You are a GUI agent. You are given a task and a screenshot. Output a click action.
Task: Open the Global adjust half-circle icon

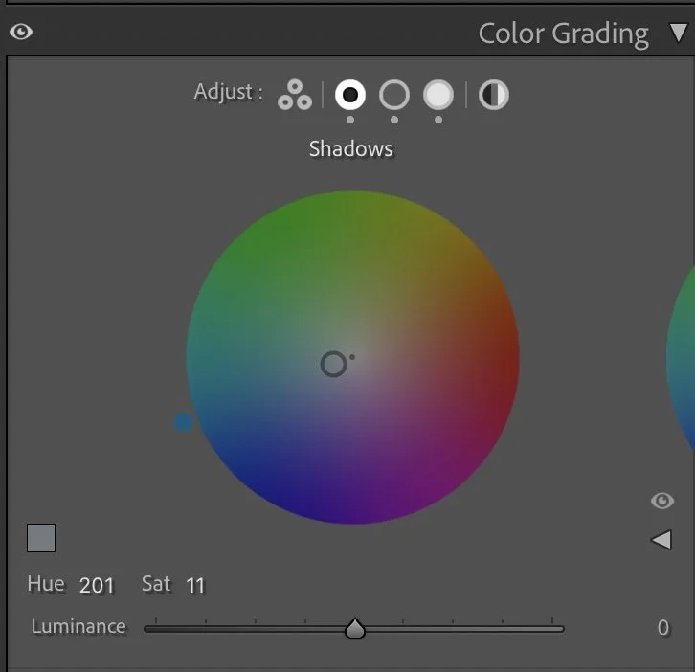[494, 95]
